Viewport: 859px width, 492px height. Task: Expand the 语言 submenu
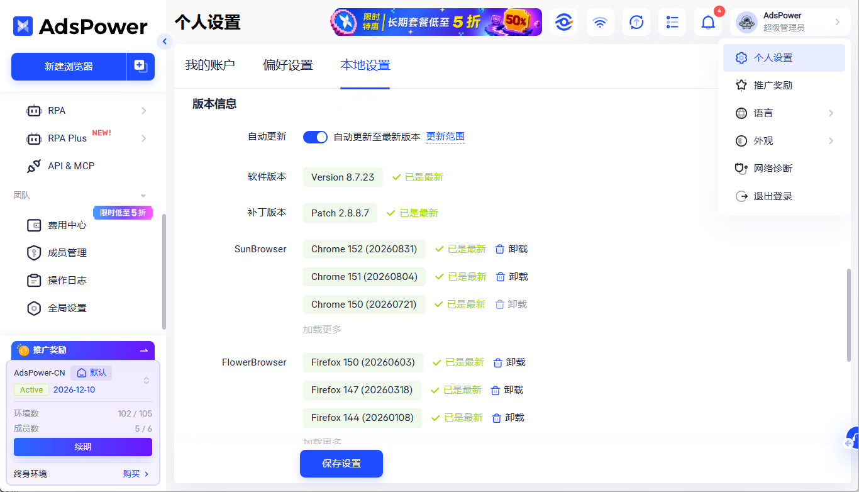point(831,113)
